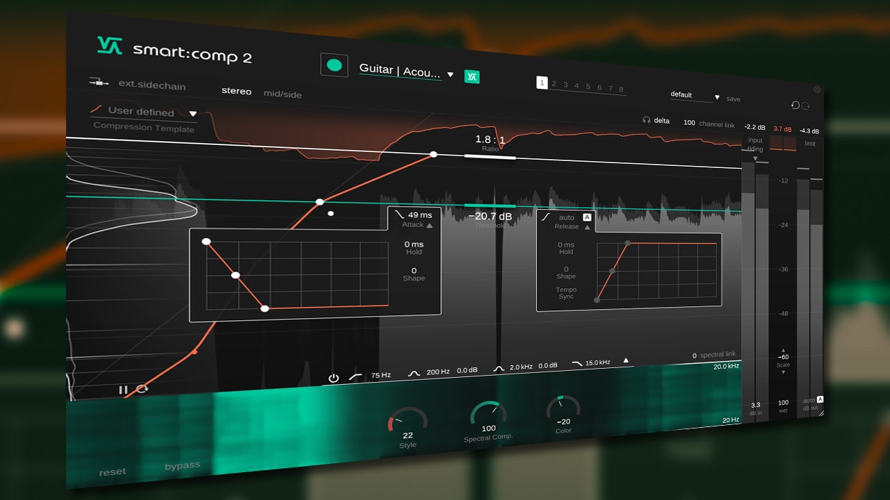Pause the spectrum analyzer with the pause icon

[122, 390]
